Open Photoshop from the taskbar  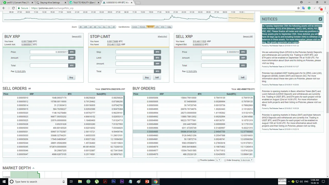point(114,182)
